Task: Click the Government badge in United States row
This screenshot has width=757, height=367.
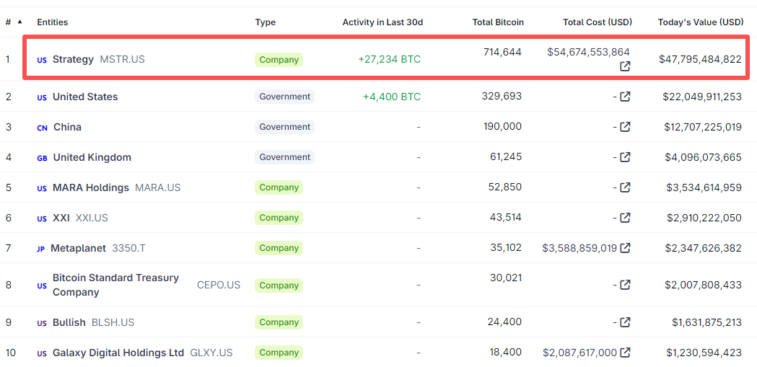Action: pos(284,97)
